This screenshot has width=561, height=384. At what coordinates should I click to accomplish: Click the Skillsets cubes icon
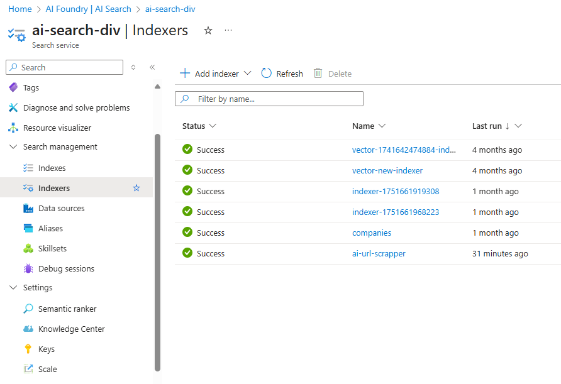click(28, 248)
